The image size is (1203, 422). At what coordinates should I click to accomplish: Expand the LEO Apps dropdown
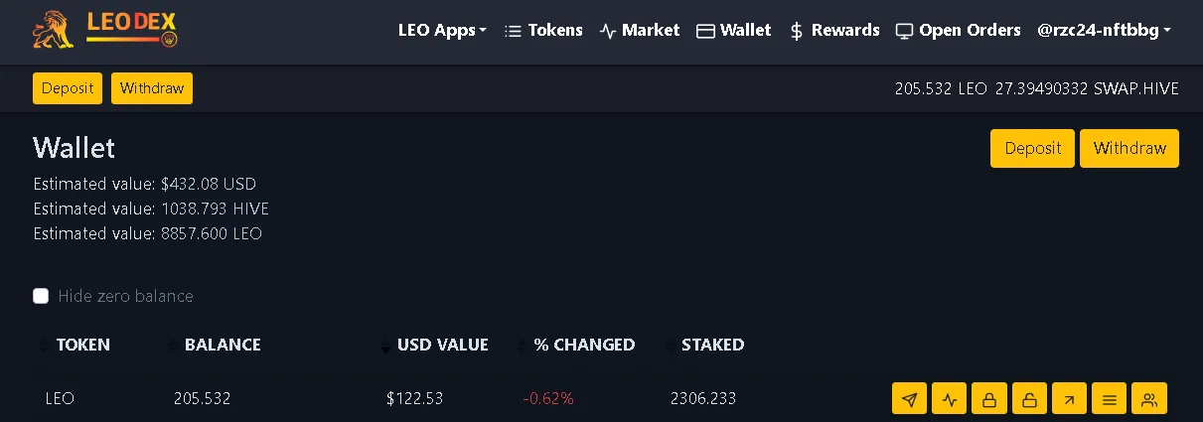point(442,30)
